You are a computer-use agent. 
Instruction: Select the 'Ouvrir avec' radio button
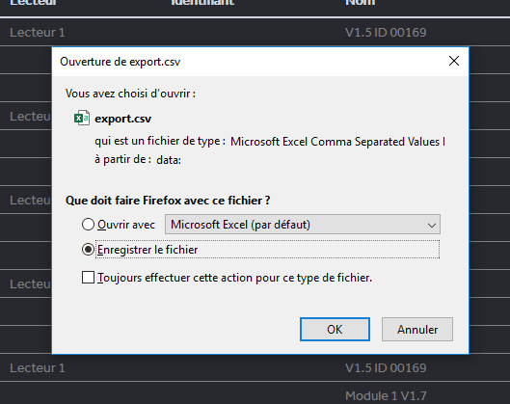coord(88,225)
